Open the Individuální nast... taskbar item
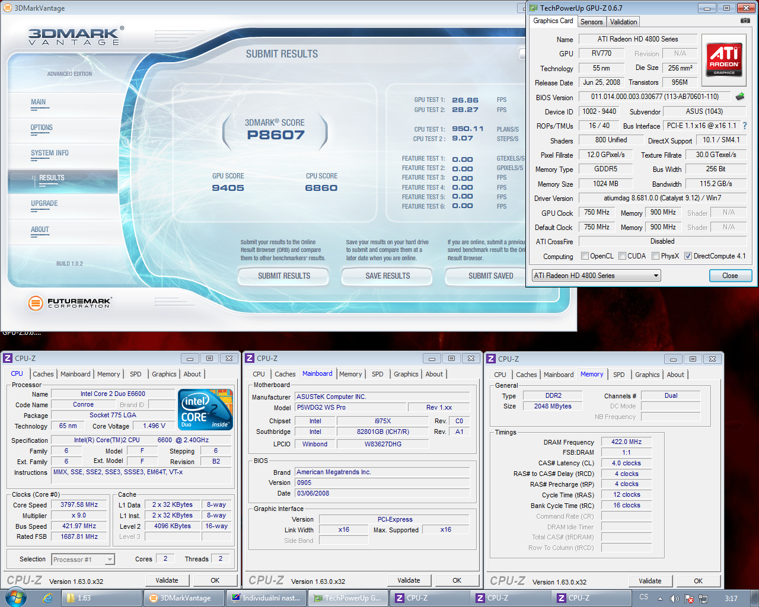This screenshot has height=607, width=759. [x=266, y=598]
